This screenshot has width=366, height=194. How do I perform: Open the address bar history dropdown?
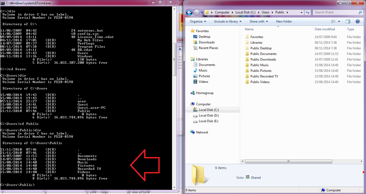(x=301, y=12)
